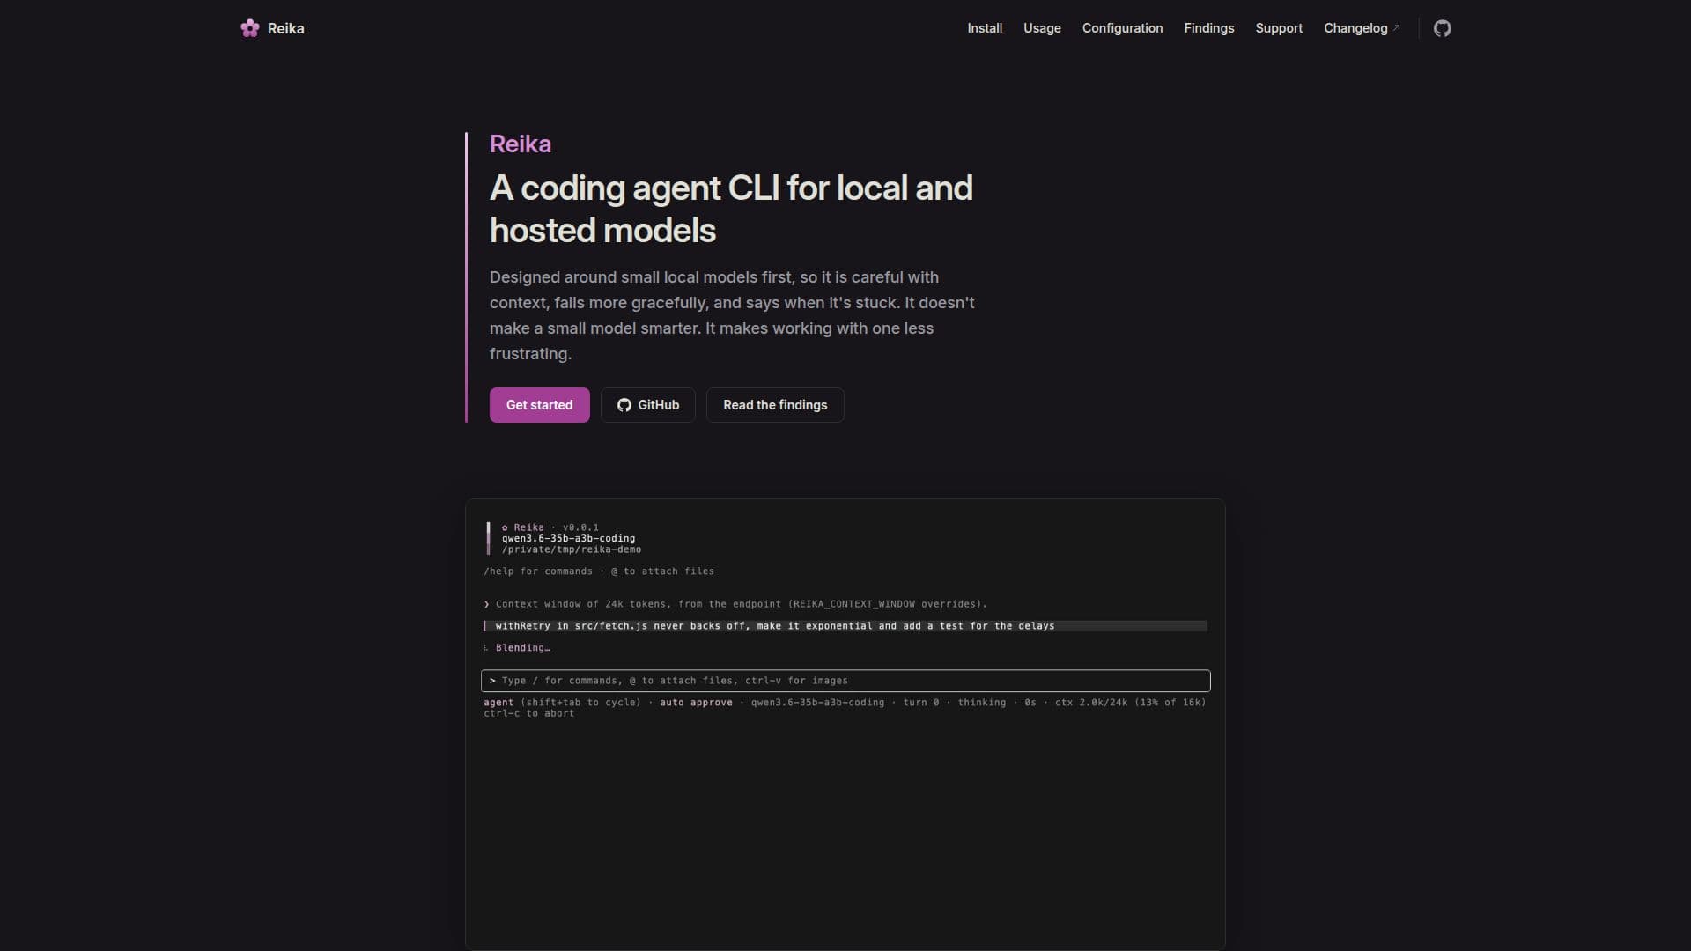
Task: Click the Get started button
Action: pyautogui.click(x=539, y=405)
